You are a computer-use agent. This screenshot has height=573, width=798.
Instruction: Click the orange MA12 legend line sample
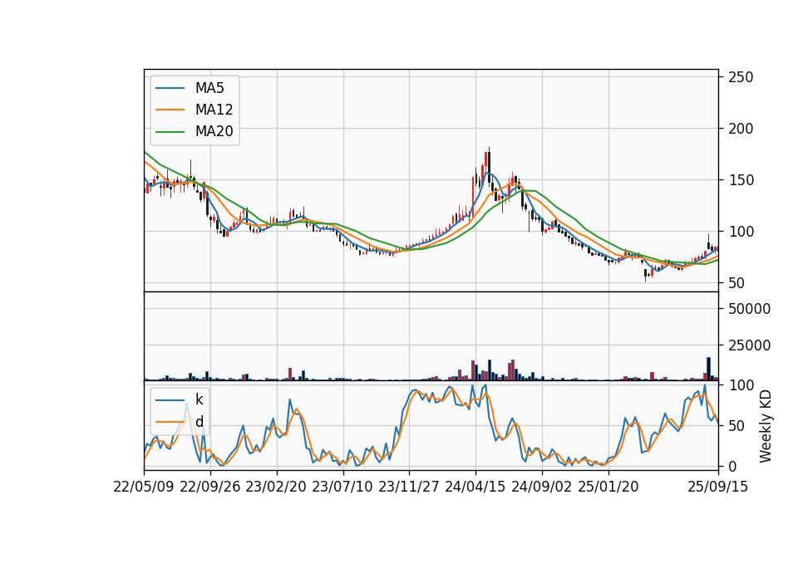[170, 110]
